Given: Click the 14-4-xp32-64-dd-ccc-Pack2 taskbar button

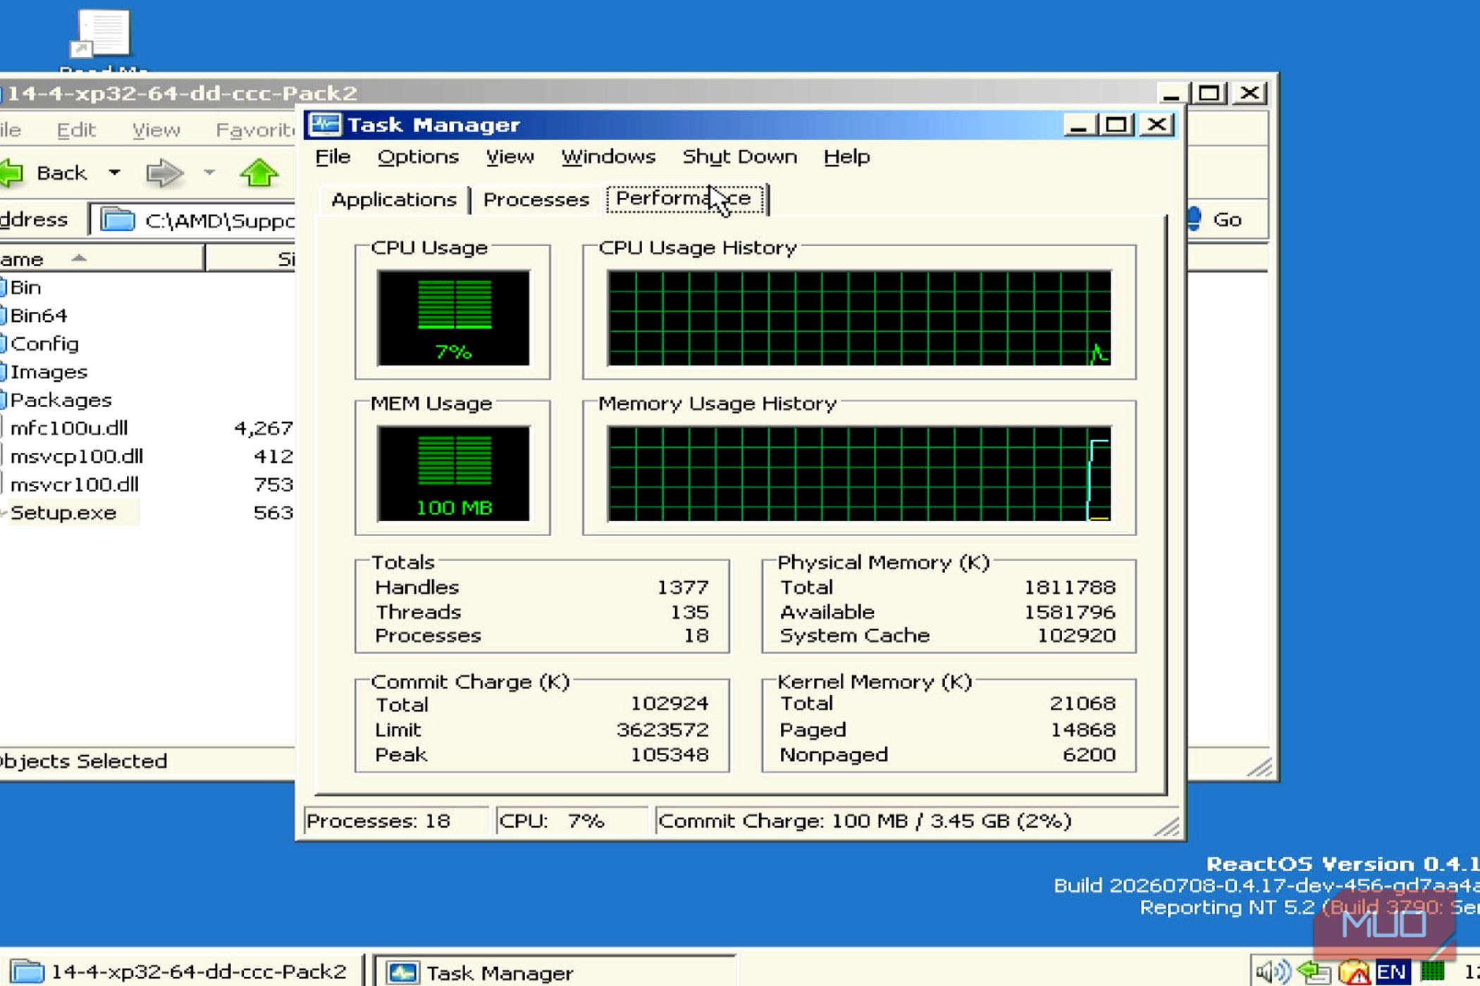Looking at the screenshot, I should click(182, 973).
